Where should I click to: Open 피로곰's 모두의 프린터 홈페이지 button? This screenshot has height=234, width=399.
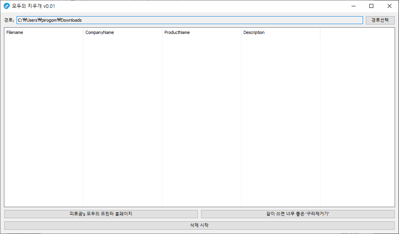pos(101,214)
